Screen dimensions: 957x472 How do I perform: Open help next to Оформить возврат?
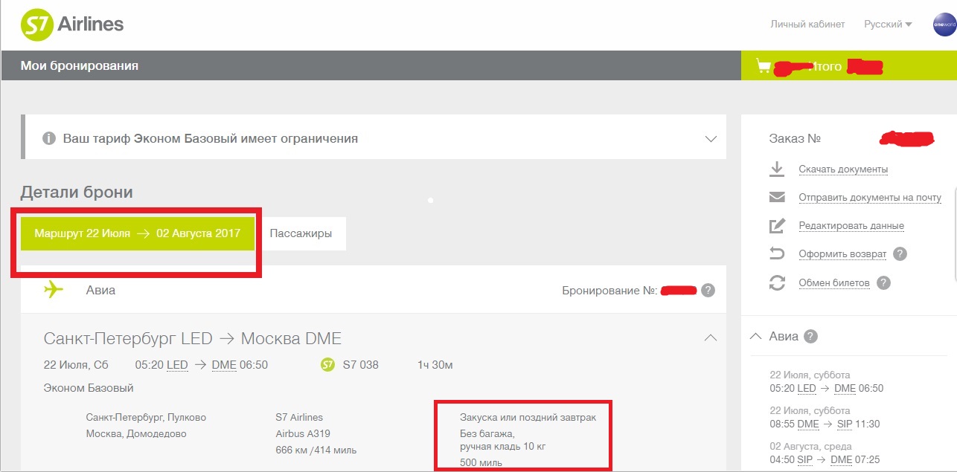click(900, 254)
